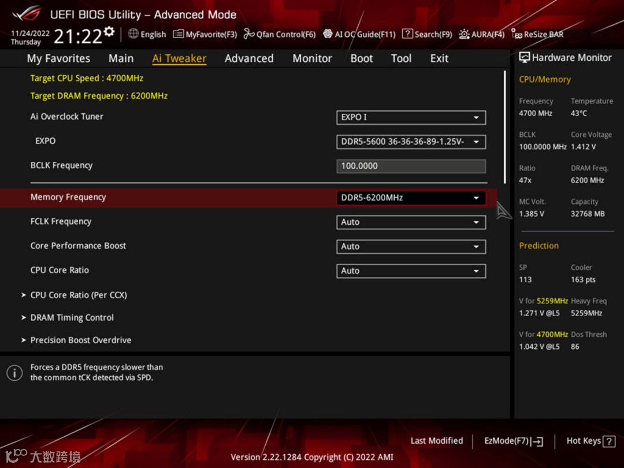
Task: Open the Tool tab
Action: (401, 58)
